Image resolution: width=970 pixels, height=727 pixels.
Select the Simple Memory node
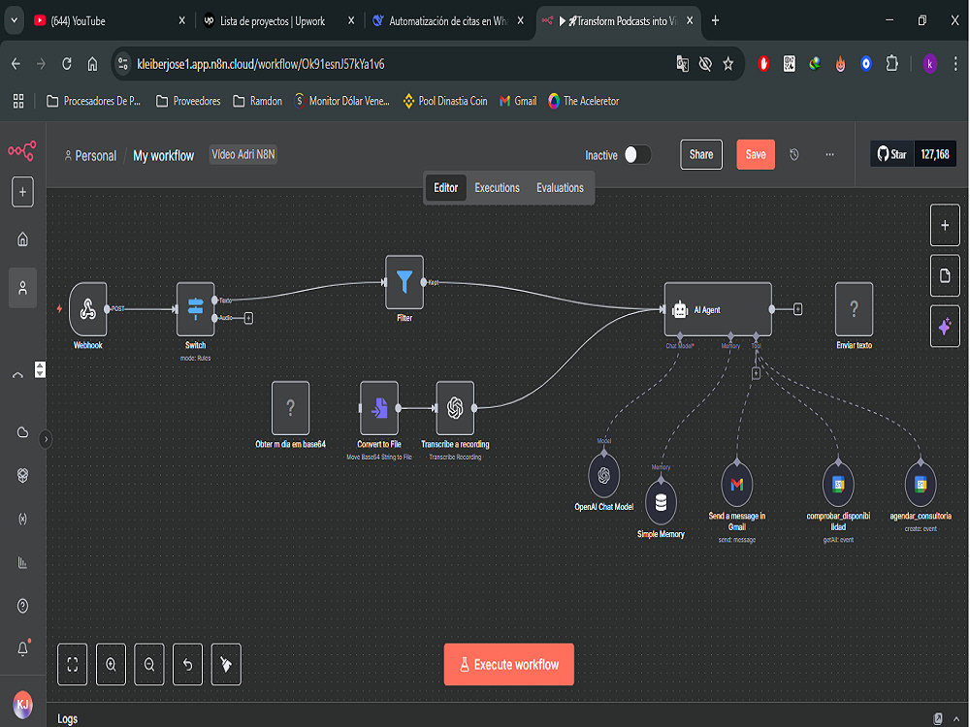tap(661, 502)
